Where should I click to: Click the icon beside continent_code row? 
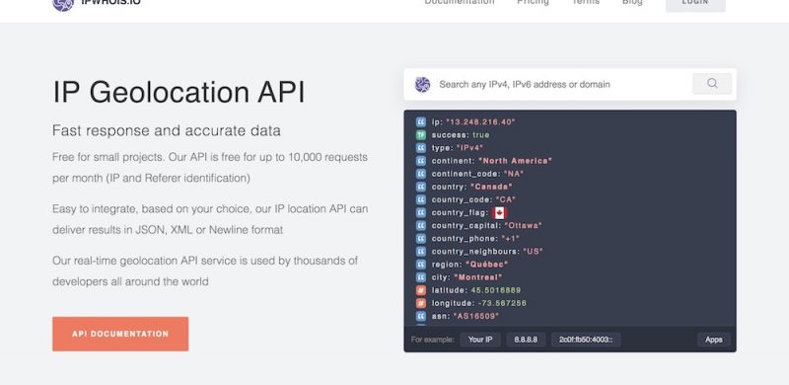click(421, 174)
